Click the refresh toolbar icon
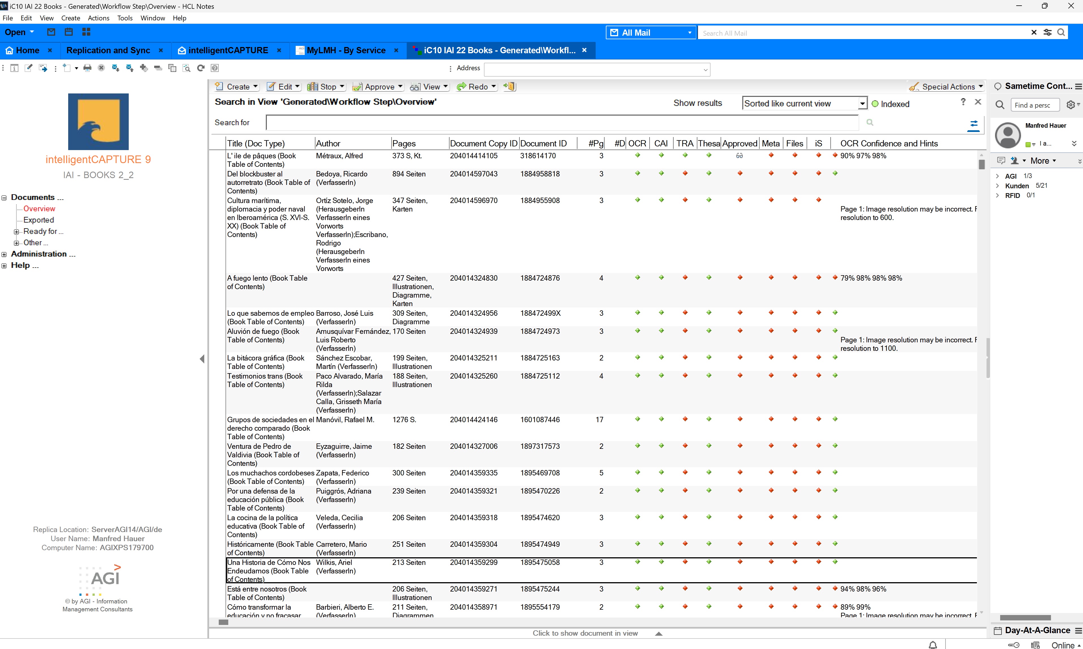This screenshot has height=649, width=1083. (x=201, y=68)
